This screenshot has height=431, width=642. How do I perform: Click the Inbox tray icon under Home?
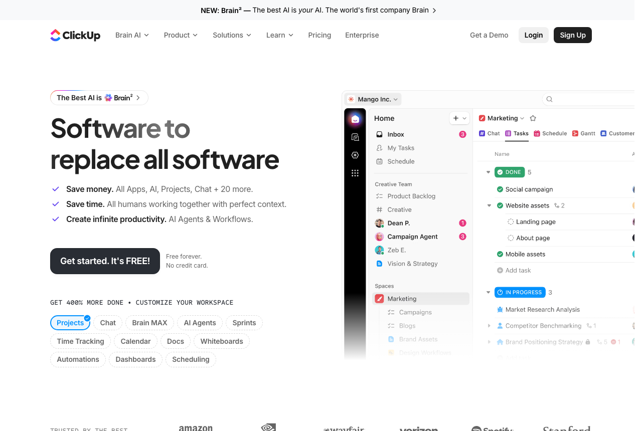(x=379, y=134)
